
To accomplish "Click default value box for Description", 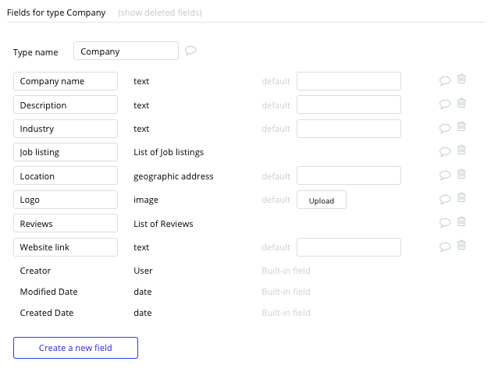I will [x=349, y=105].
